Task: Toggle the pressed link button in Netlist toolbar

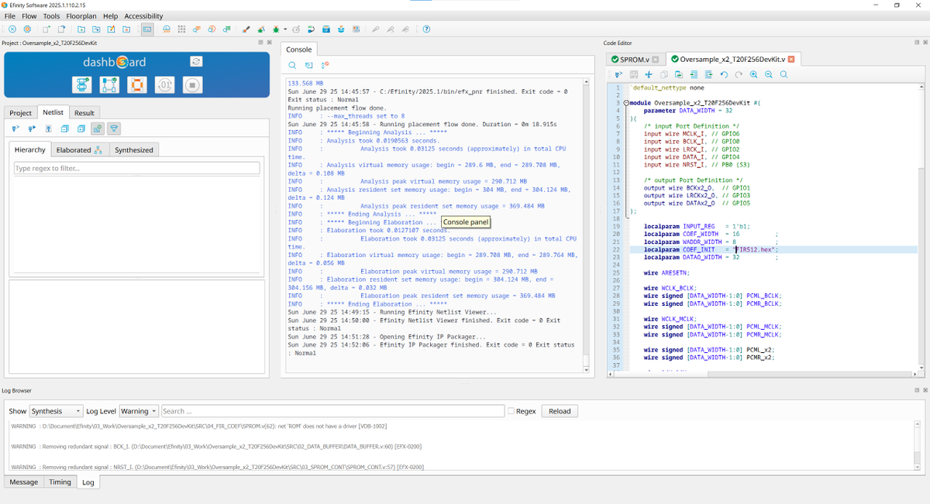Action: pos(98,129)
